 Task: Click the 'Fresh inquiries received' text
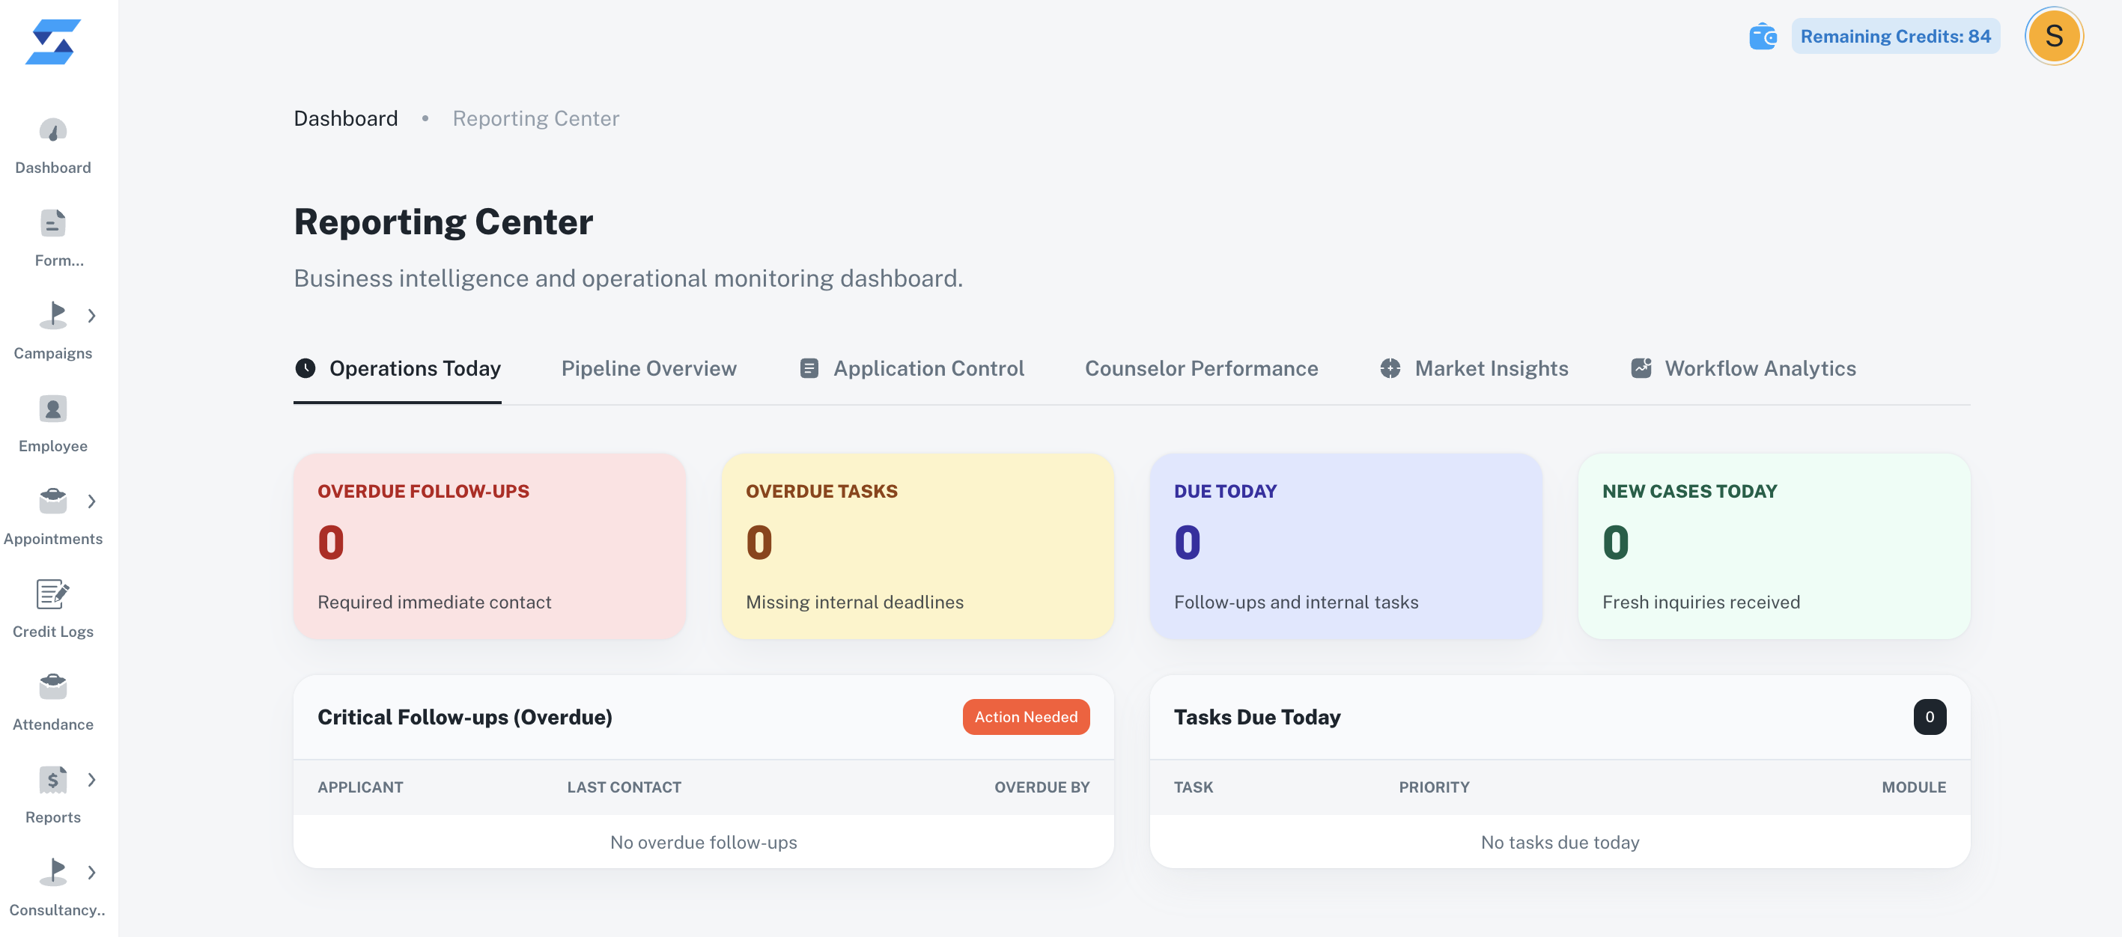point(1700,602)
